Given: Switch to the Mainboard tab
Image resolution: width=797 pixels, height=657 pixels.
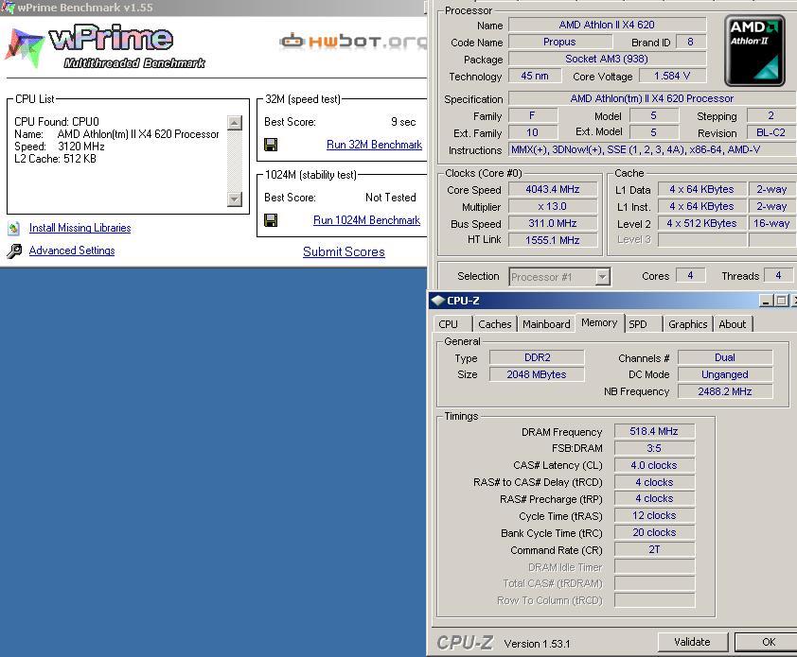Looking at the screenshot, I should [546, 324].
